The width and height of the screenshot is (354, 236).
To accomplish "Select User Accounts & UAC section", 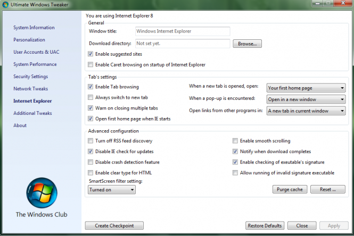I will tap(37, 52).
